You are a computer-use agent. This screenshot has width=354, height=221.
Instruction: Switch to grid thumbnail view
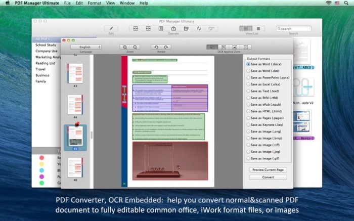tap(246, 28)
